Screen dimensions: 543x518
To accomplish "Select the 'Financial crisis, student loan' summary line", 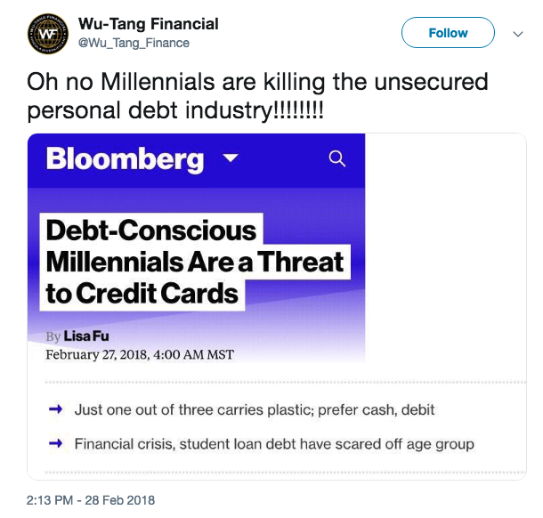I will click(274, 443).
